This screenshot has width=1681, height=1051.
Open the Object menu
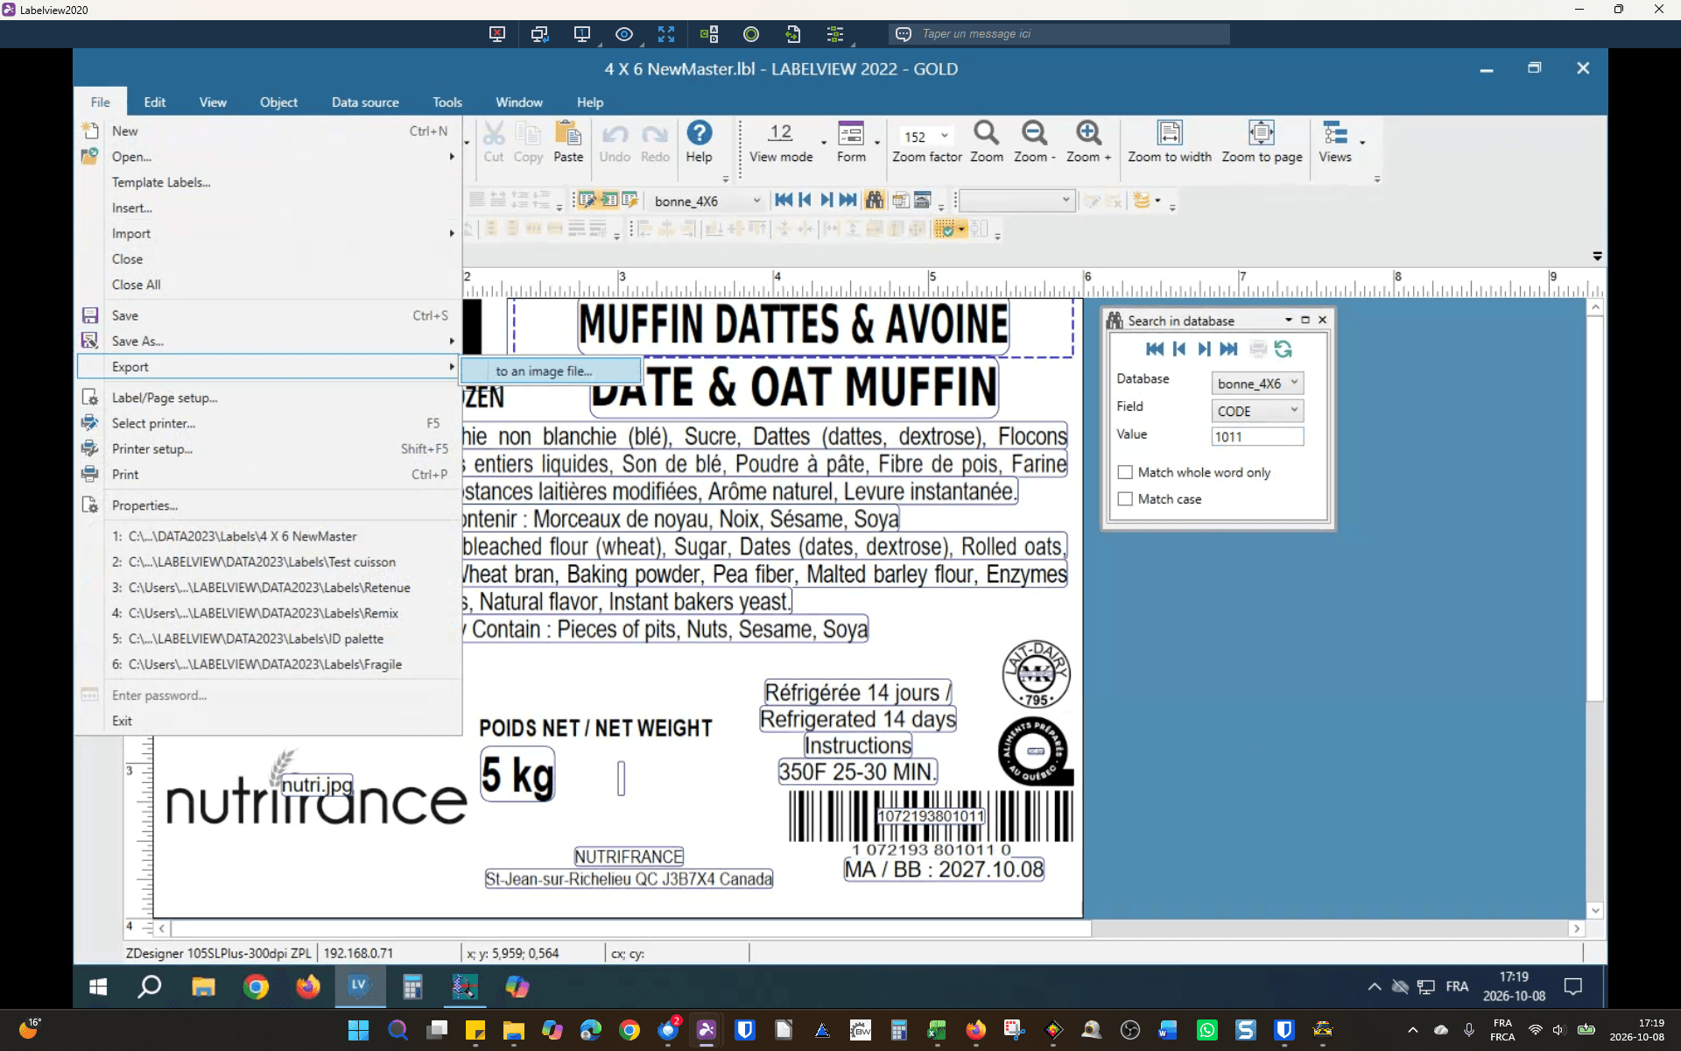tap(278, 102)
